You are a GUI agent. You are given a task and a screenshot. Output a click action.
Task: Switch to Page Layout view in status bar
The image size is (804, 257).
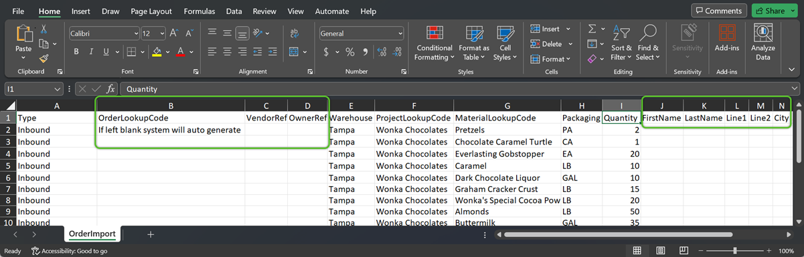coord(660,250)
